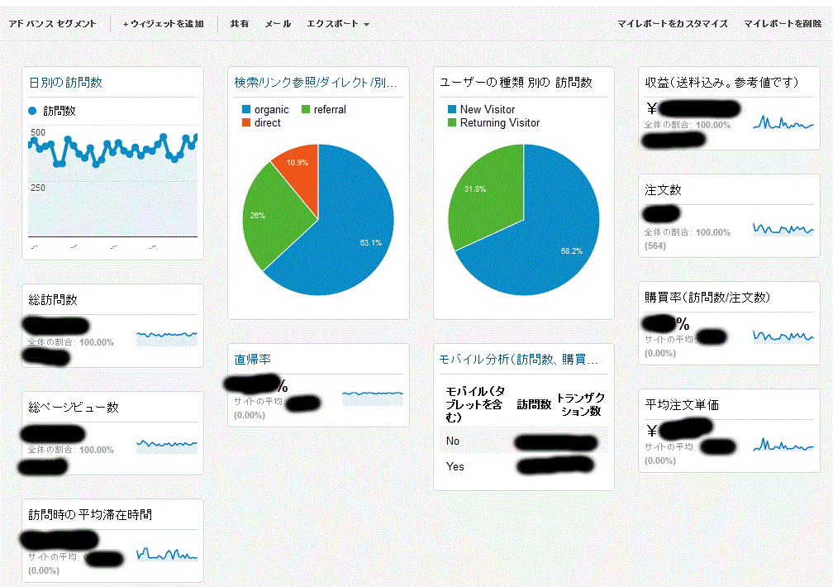Image resolution: width=833 pixels, height=587 pixels.
Task: Click the メール toolbar item
Action: [278, 24]
